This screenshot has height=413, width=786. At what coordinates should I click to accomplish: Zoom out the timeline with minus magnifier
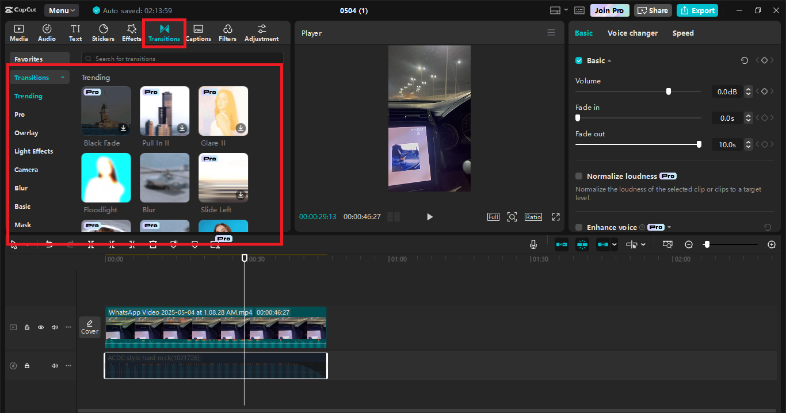pos(689,244)
